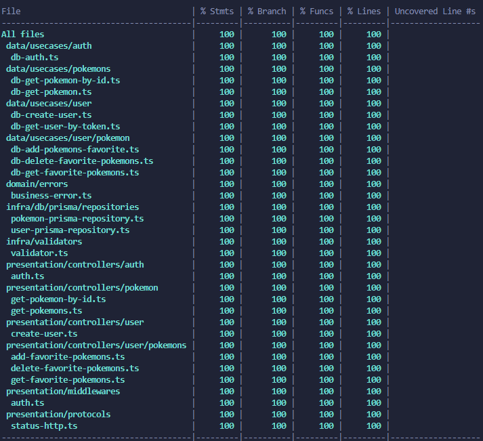Select 'add-favorite-pokemons.ts' file name
The height and width of the screenshot is (441, 483).
point(68,357)
